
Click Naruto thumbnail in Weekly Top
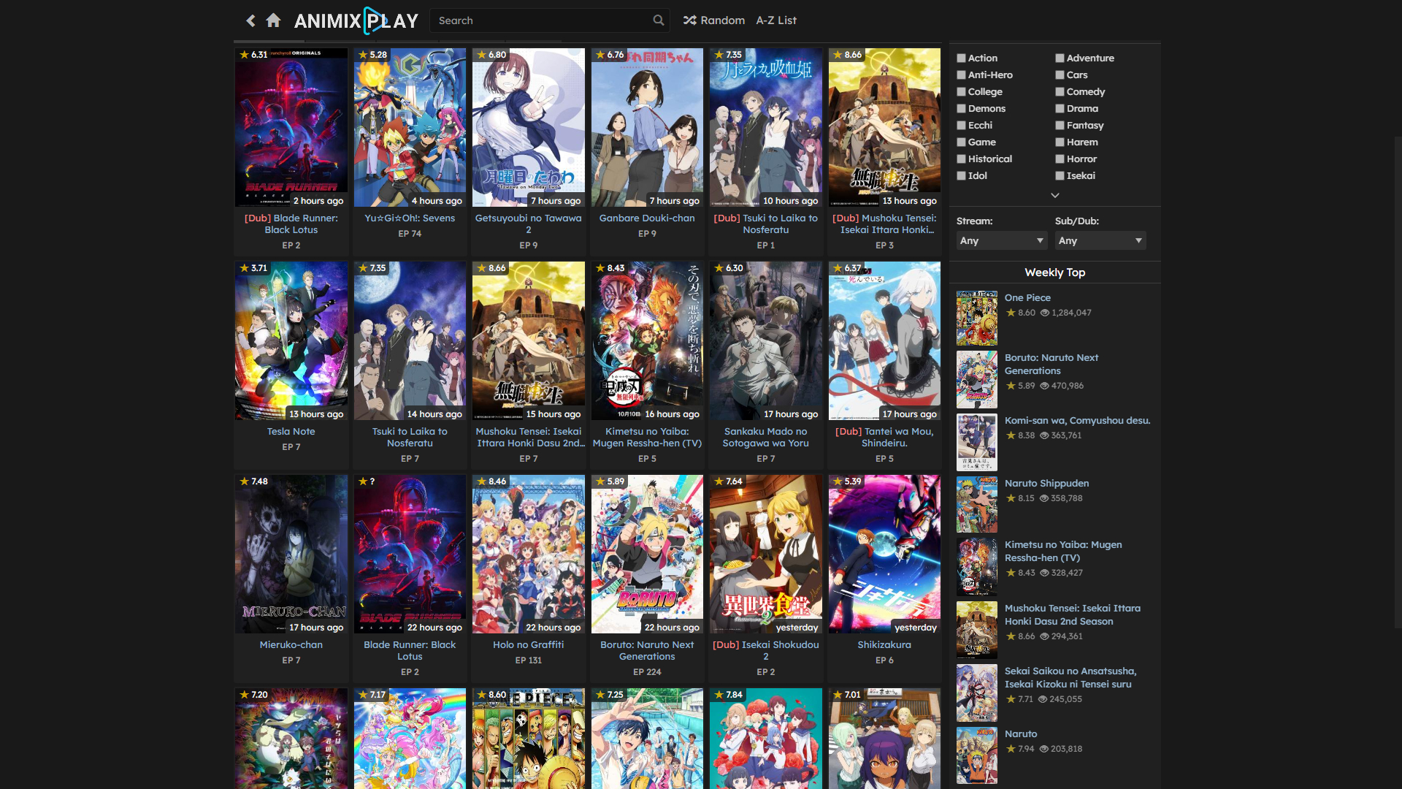click(x=977, y=755)
